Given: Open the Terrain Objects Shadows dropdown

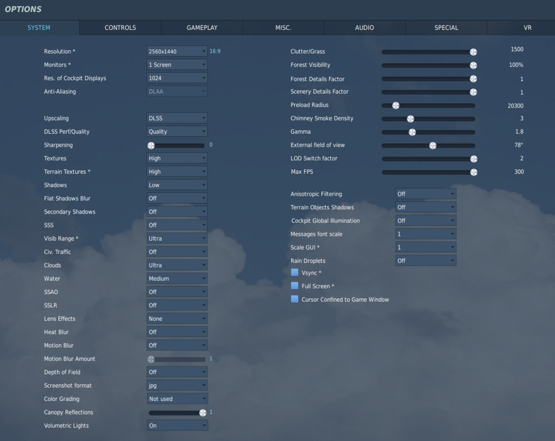Looking at the screenshot, I should pos(426,207).
